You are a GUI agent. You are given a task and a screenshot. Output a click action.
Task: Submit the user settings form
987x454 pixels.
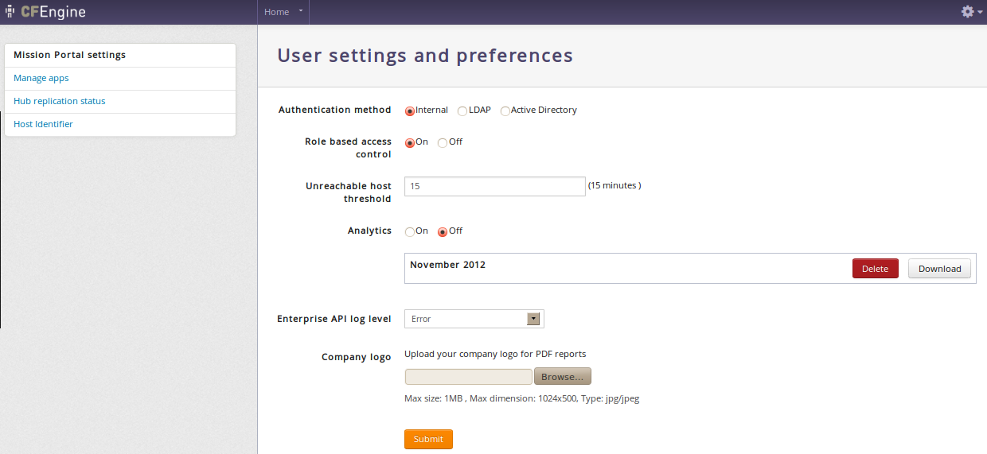[x=428, y=439]
